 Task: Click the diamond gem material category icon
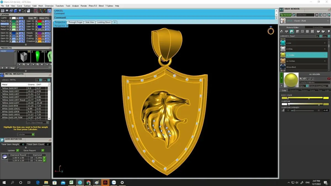(287, 31)
